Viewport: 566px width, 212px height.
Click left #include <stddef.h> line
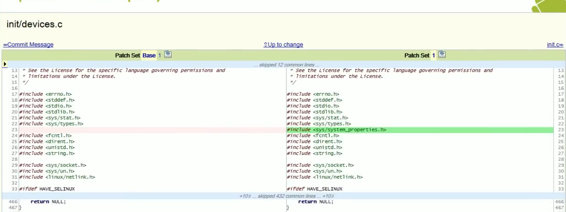pyautogui.click(x=47, y=100)
